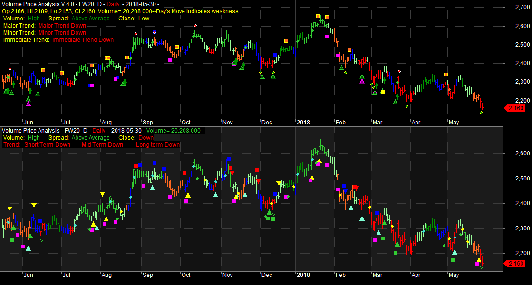Click the 'Immediate Trend Down' label

83,40
